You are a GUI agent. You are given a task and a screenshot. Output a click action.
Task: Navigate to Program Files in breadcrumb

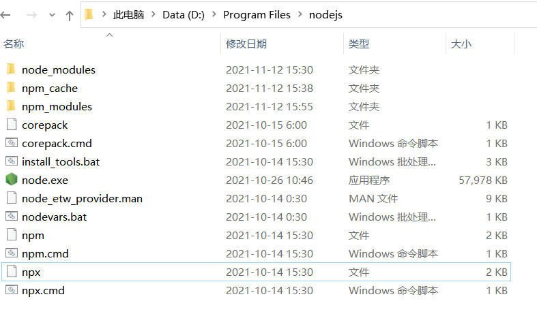257,15
